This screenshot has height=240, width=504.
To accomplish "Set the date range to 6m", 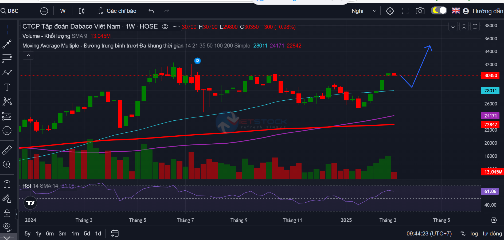I will 50,234.
